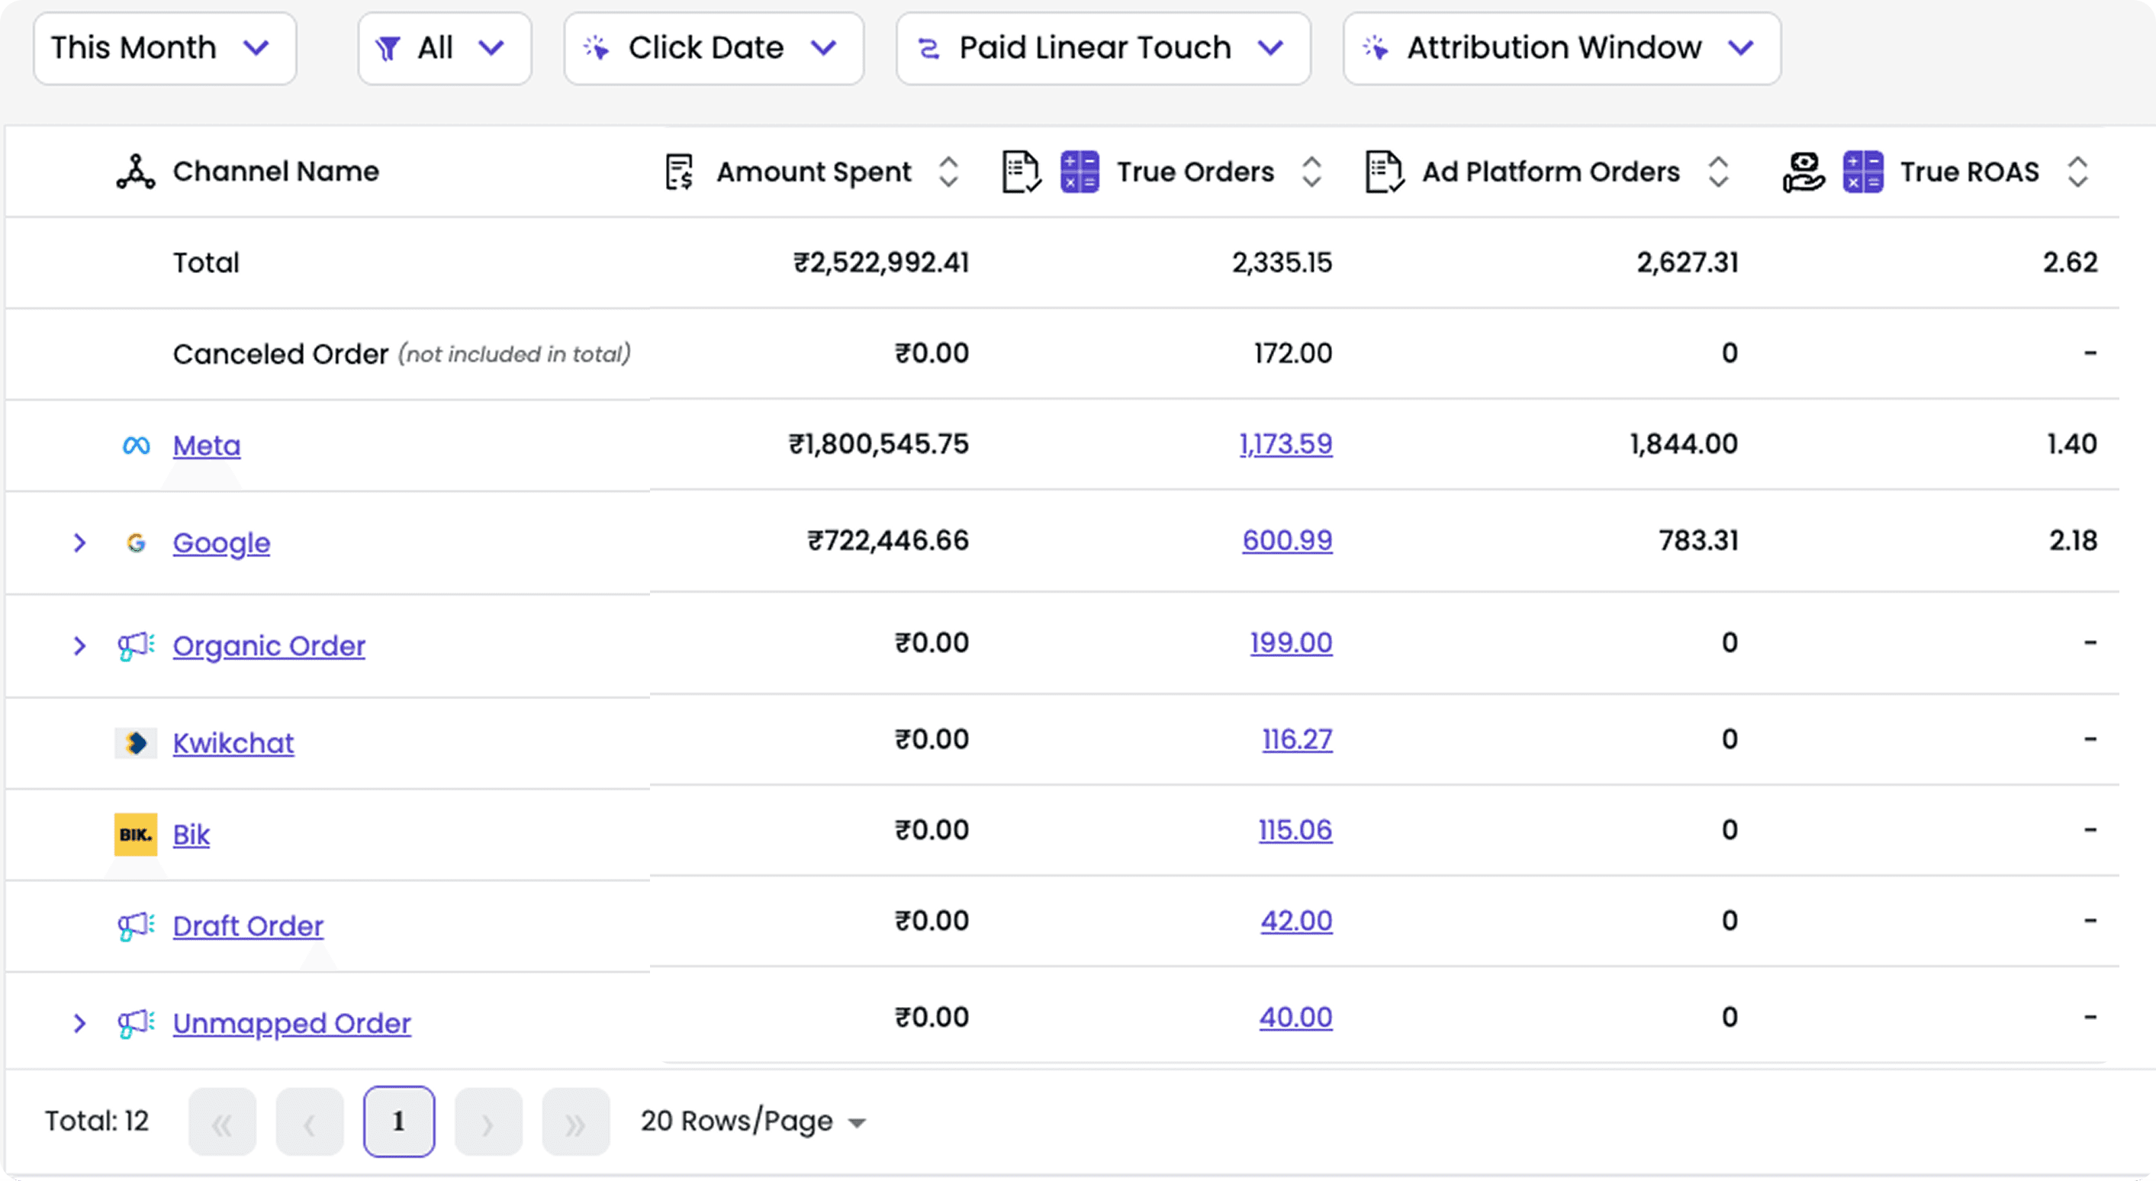This screenshot has width=2156, height=1181.
Task: Click the Meta logo icon
Action: pos(136,446)
